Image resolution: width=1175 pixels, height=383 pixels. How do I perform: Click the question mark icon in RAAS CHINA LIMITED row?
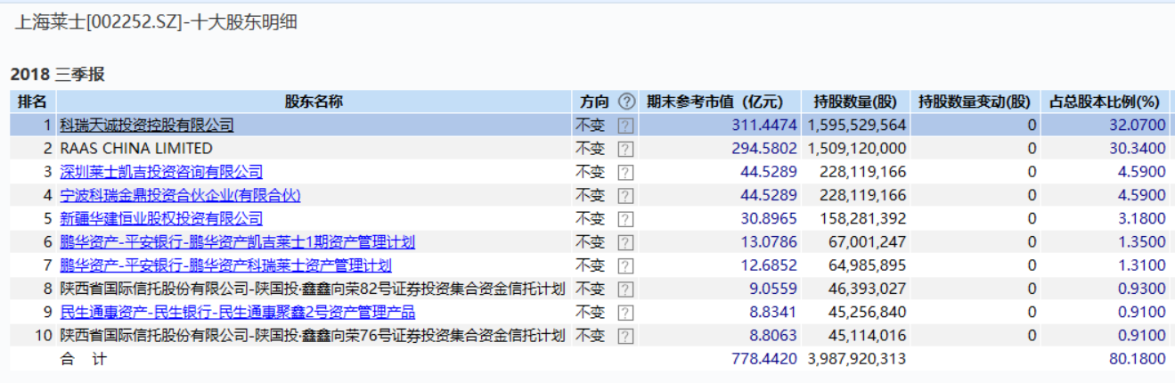click(x=626, y=149)
